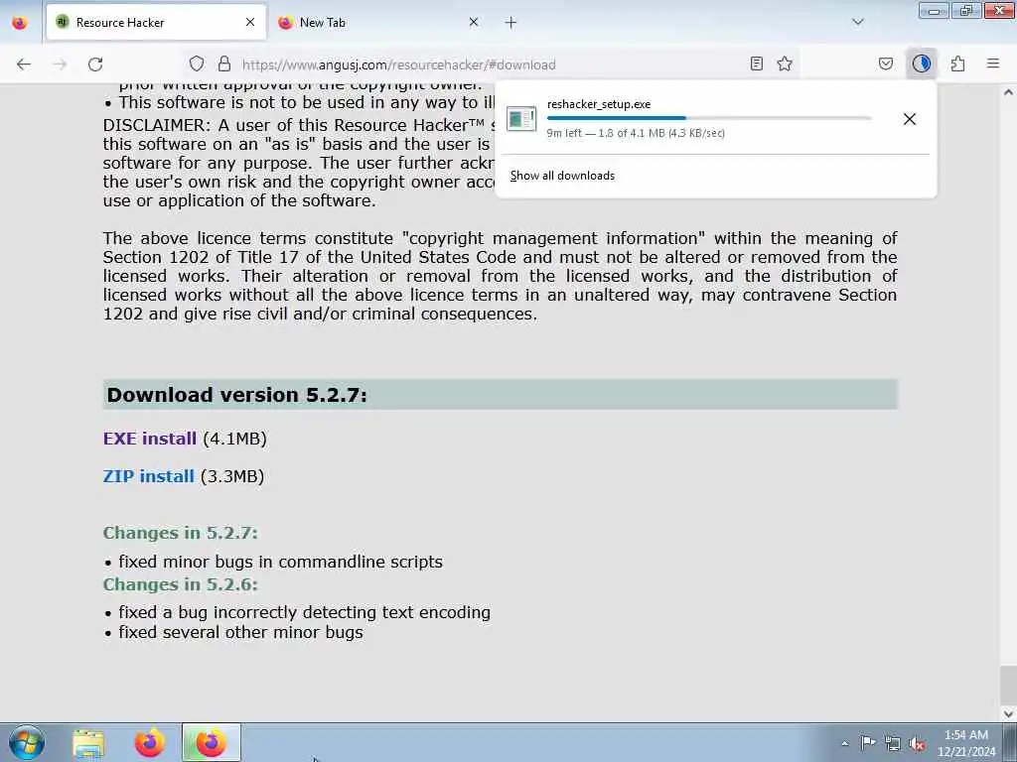
Task: Click Show all downloads
Action: point(562,176)
